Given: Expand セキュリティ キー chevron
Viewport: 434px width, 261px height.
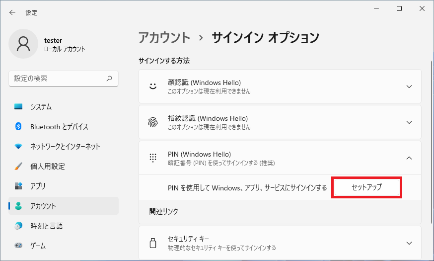Looking at the screenshot, I should point(409,243).
